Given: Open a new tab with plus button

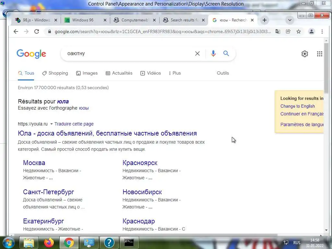Looking at the screenshot, I should coord(265,20).
